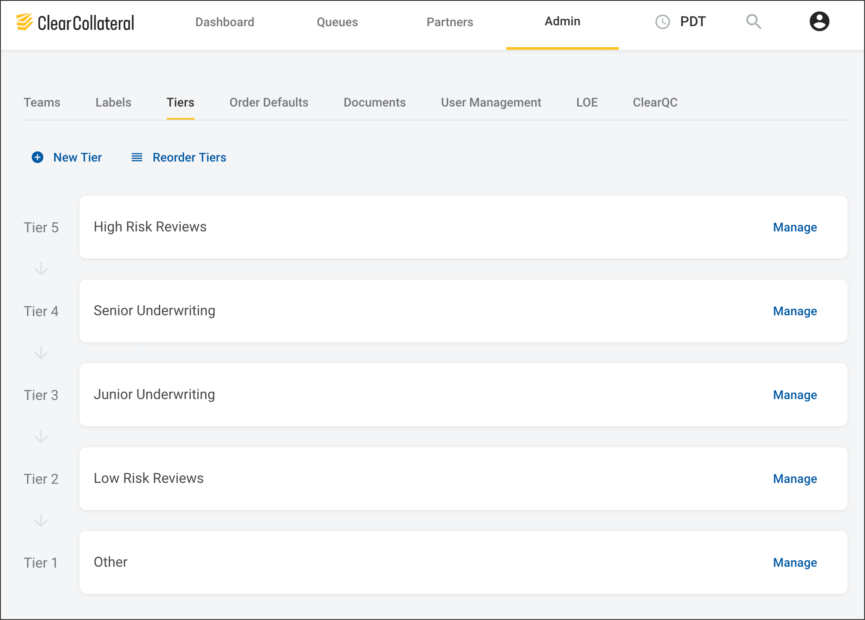This screenshot has width=865, height=620.
Task: Click the Tier 1 label
Action: [41, 563]
